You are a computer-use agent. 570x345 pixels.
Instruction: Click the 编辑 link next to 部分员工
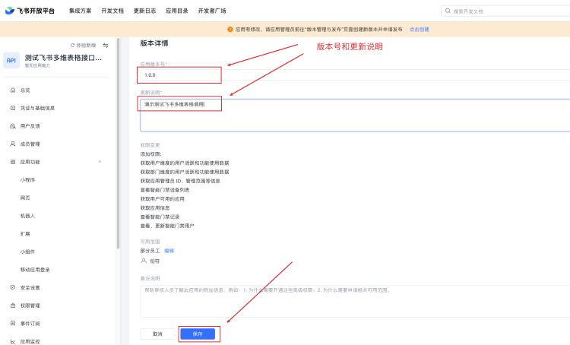(169, 251)
